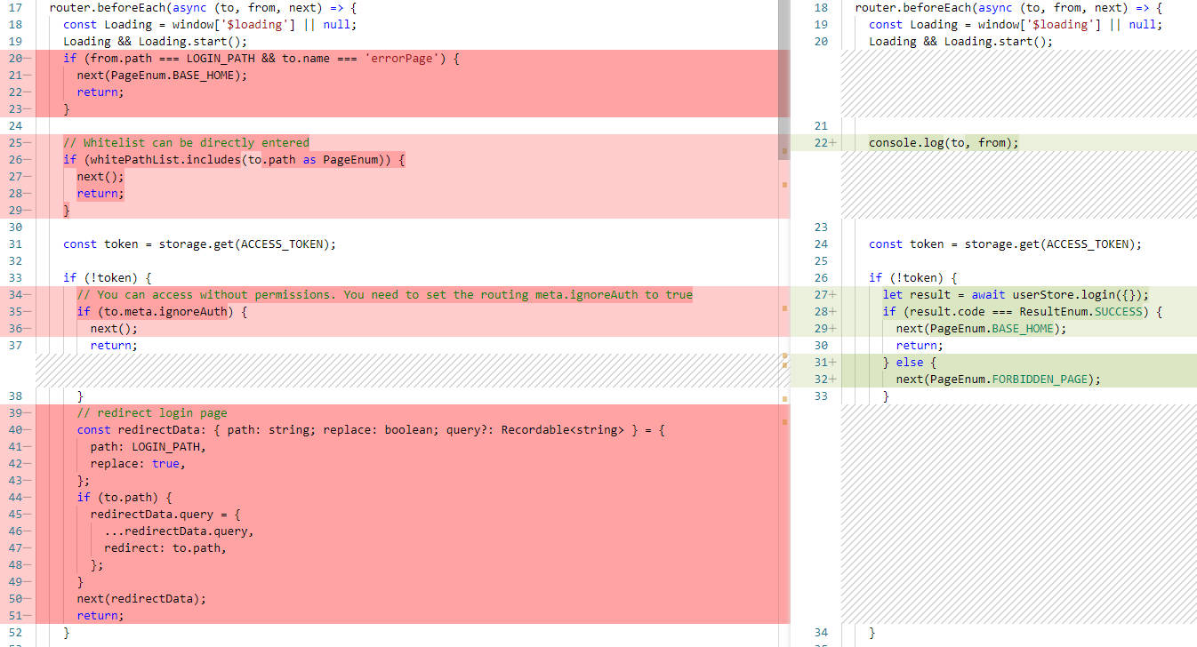Click 'redirectData.query = {' line

[x=165, y=514]
